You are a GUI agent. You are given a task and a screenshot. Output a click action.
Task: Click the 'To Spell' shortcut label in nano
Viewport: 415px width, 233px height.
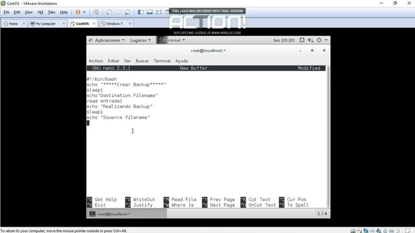298,205
